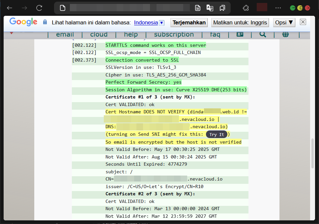Click 'Session Algorithm in use' line
Viewport: 319px width, 224px height.
(176, 90)
